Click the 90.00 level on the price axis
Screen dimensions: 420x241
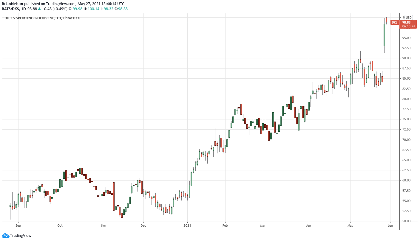tap(407, 58)
